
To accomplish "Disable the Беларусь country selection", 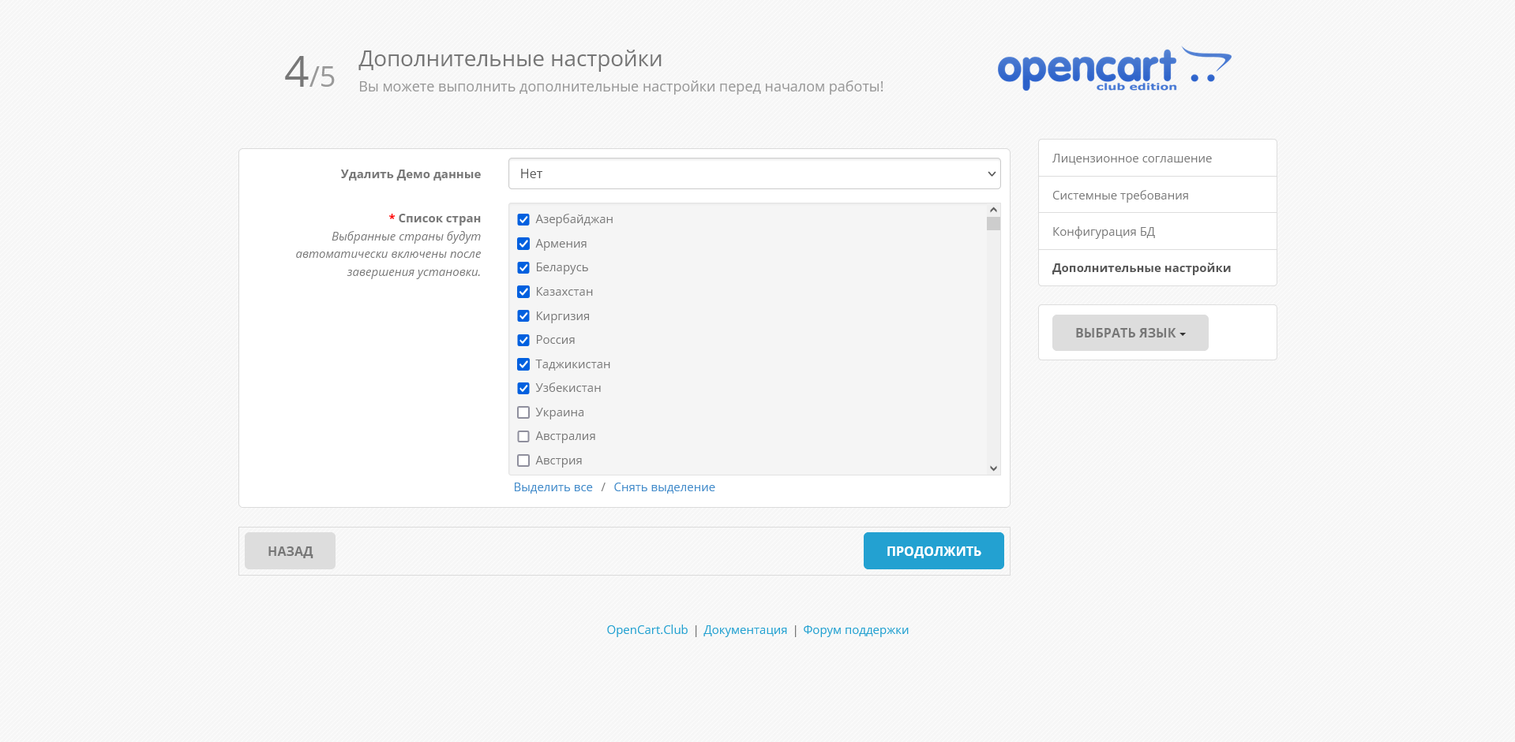I will pos(523,267).
